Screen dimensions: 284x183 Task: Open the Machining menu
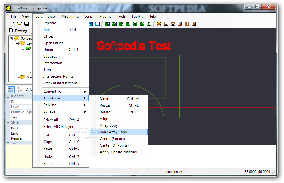tap(70, 16)
